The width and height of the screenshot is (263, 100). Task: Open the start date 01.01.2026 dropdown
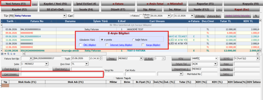pos(169,16)
